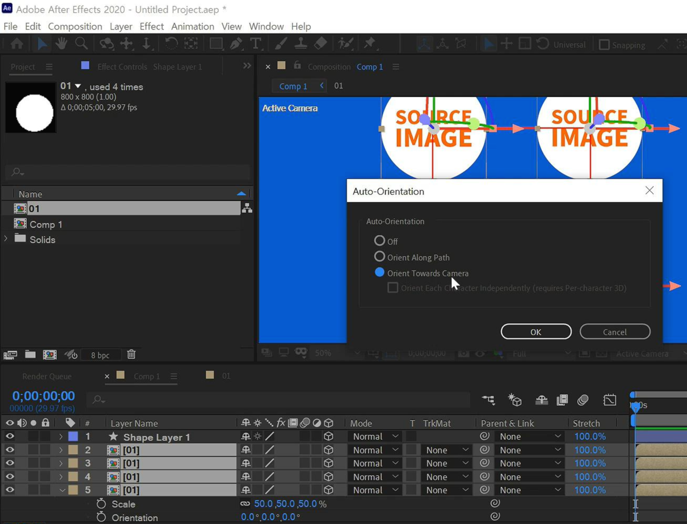Open TrkMat dropdown for layer 2
This screenshot has width=687, height=524.
(446, 450)
